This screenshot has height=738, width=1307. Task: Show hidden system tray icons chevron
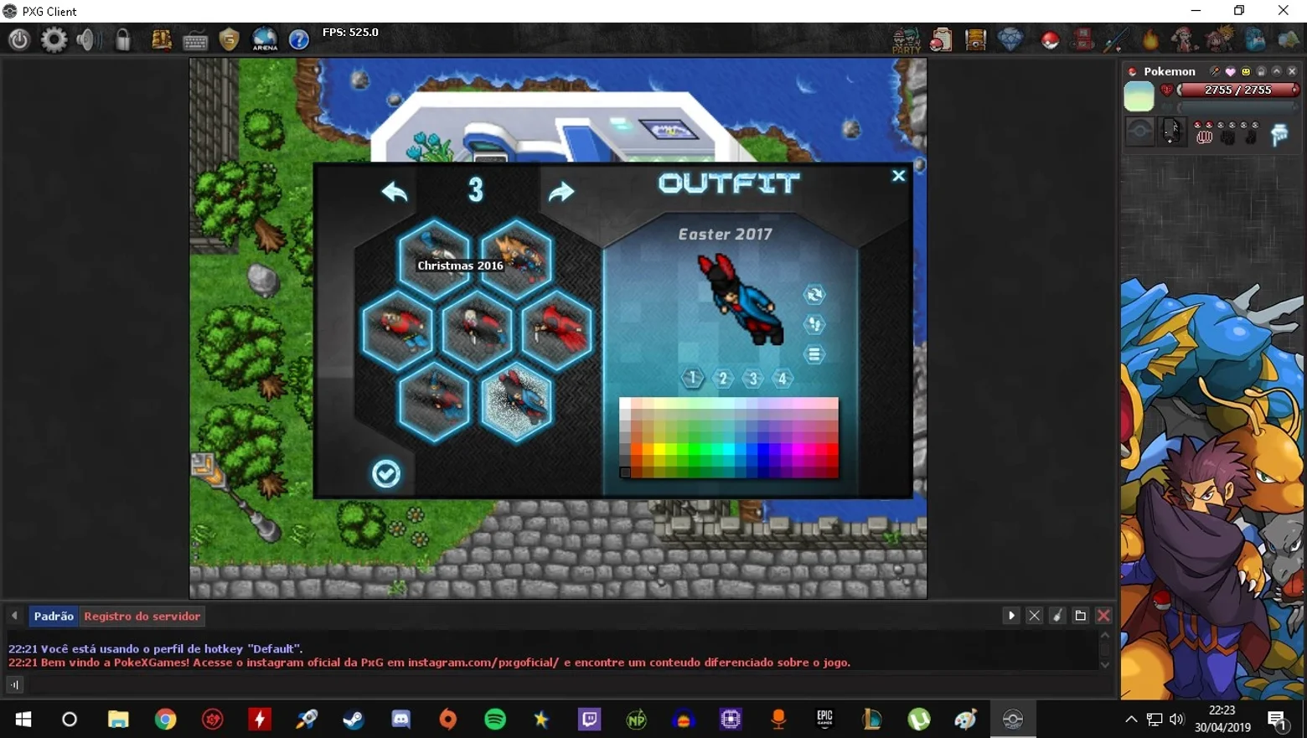pyautogui.click(x=1131, y=720)
